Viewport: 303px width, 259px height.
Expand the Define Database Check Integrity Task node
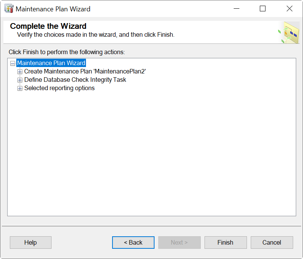[x=20, y=80]
